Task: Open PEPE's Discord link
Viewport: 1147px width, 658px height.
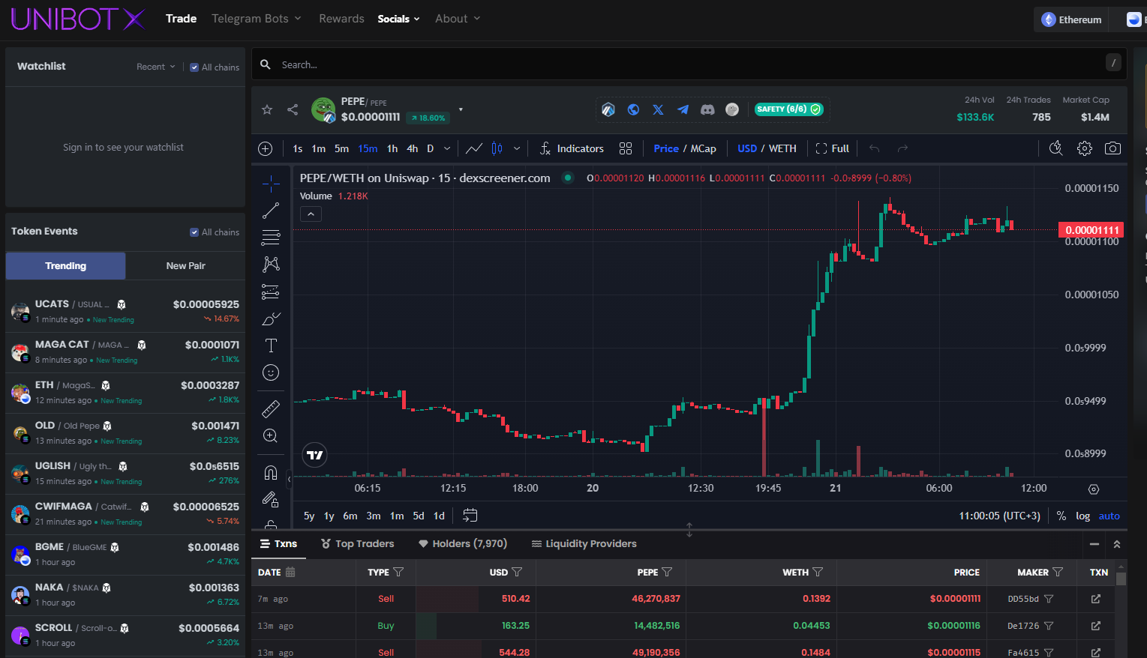Action: [x=707, y=109]
